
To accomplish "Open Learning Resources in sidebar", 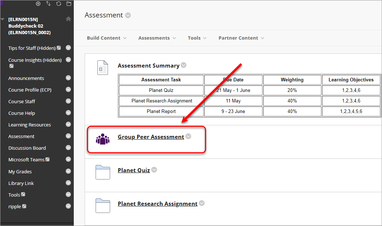I will 29,125.
